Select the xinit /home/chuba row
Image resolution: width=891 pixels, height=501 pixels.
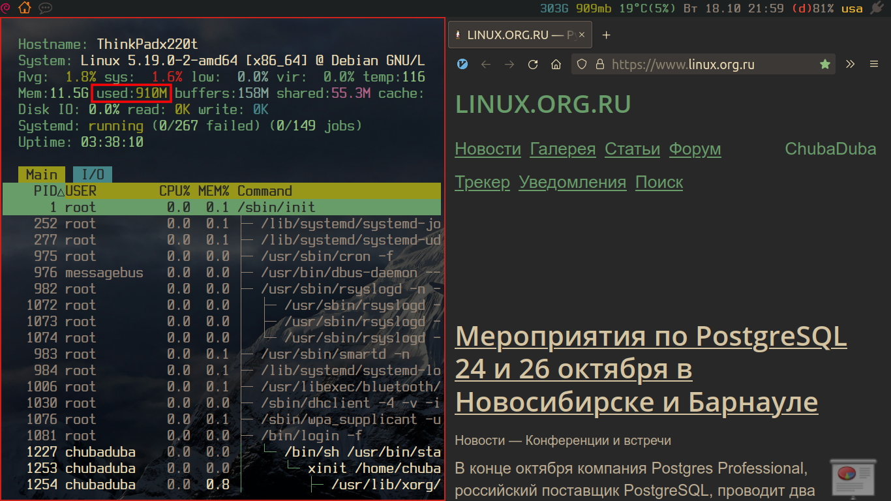tap(222, 468)
